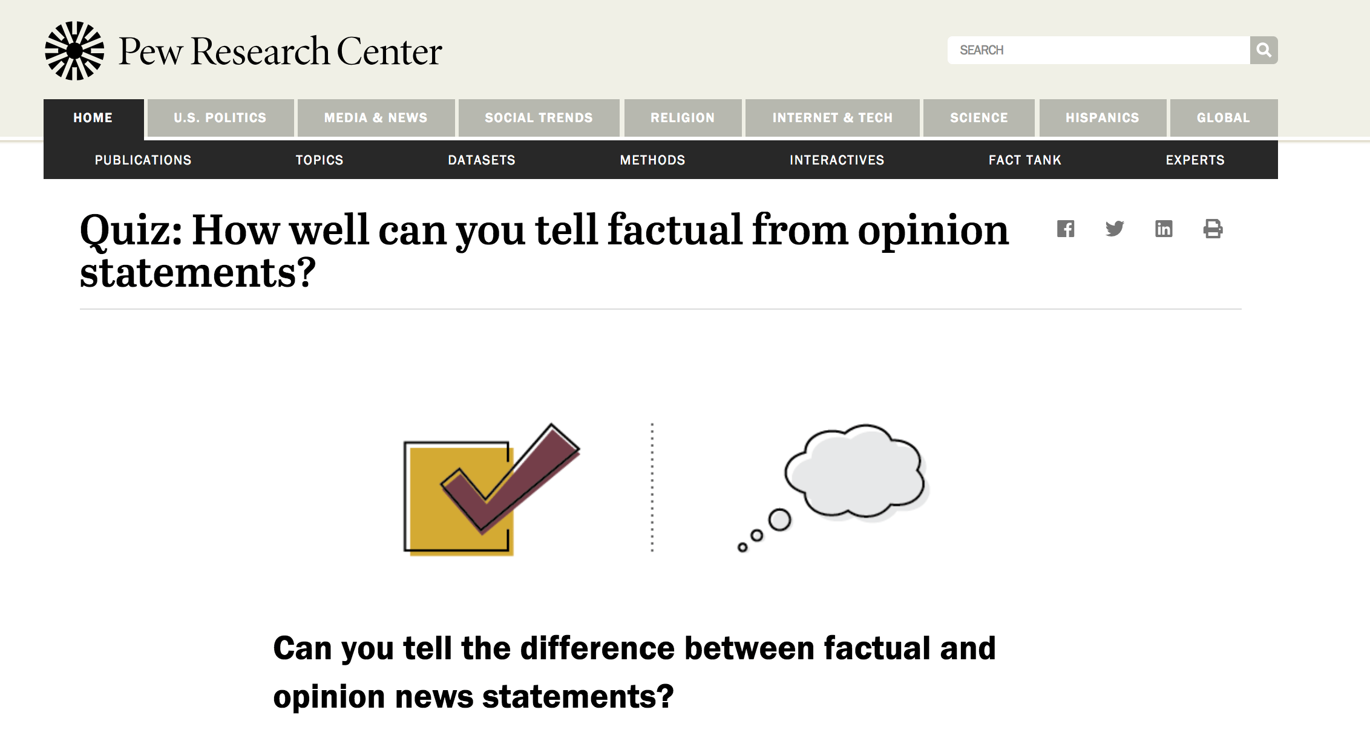Click the search magnifier button

click(x=1263, y=50)
